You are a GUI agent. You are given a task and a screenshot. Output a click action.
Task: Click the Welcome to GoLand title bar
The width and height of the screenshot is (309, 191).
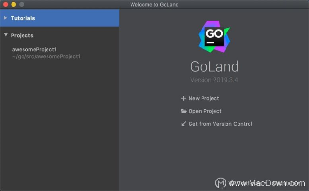pyautogui.click(x=154, y=4)
